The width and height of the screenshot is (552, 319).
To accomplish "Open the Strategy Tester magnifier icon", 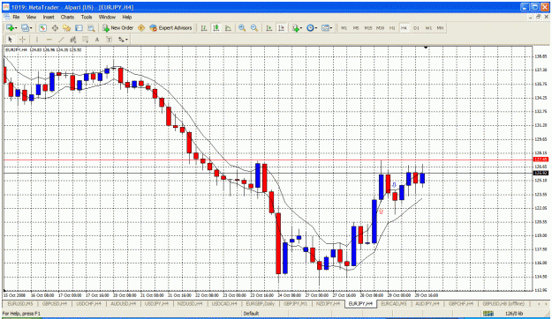I will (91, 27).
